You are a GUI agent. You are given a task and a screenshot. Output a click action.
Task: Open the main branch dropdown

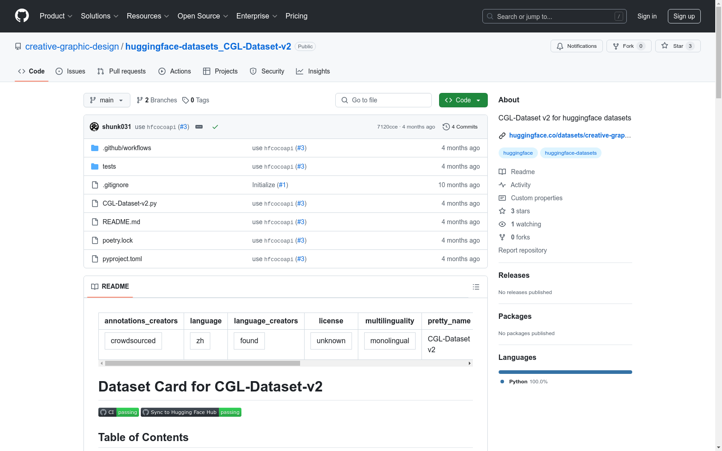click(x=107, y=100)
